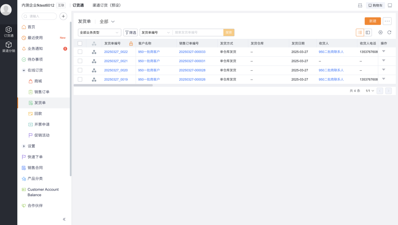Open table column settings gear icon
The width and height of the screenshot is (398, 225).
pos(380,33)
